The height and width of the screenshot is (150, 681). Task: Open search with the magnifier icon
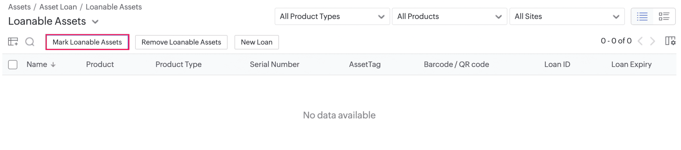pyautogui.click(x=30, y=42)
